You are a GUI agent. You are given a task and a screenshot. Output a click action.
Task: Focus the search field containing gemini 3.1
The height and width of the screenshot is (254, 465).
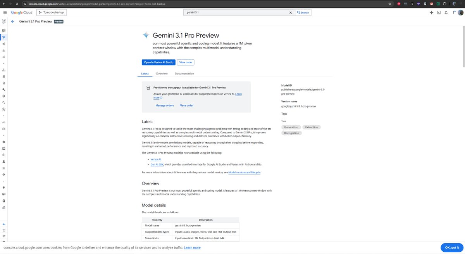coord(236,12)
